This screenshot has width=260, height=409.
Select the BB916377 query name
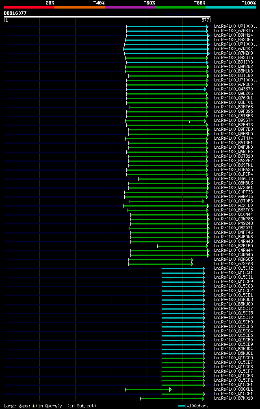(x=15, y=13)
